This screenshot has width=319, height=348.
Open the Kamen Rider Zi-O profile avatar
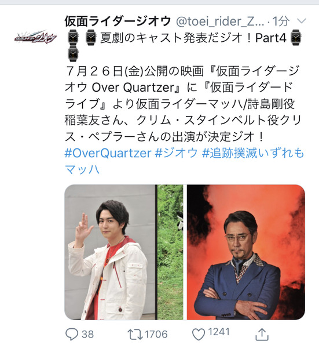[x=36, y=37]
